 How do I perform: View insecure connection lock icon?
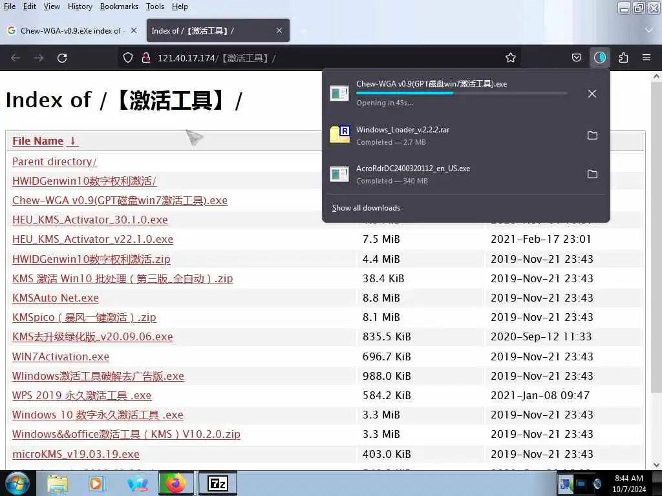(x=145, y=57)
